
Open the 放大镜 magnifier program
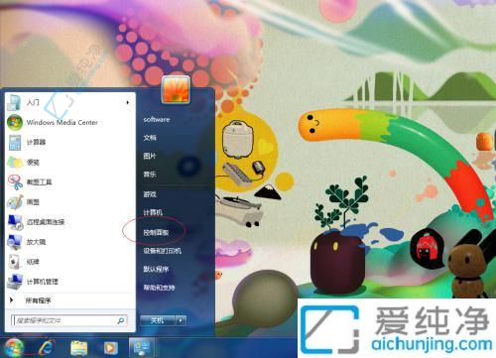69,242
